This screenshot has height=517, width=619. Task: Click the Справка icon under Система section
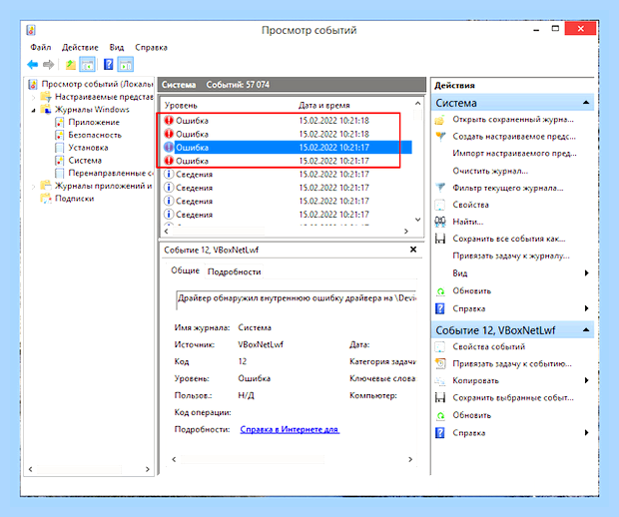[439, 308]
